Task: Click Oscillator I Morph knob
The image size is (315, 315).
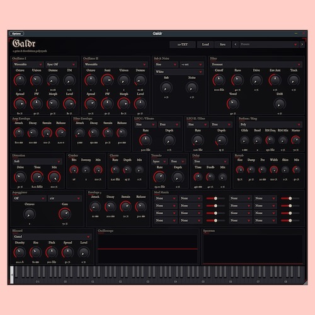Action: [x=53, y=104]
